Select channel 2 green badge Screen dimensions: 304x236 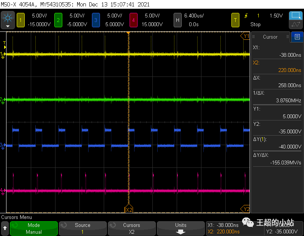(x=58, y=19)
